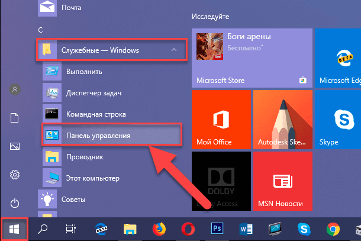
Task: Open the monitor app icon on taskbar
Action: (x=275, y=229)
